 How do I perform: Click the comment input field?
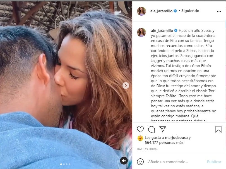[x=176, y=162]
